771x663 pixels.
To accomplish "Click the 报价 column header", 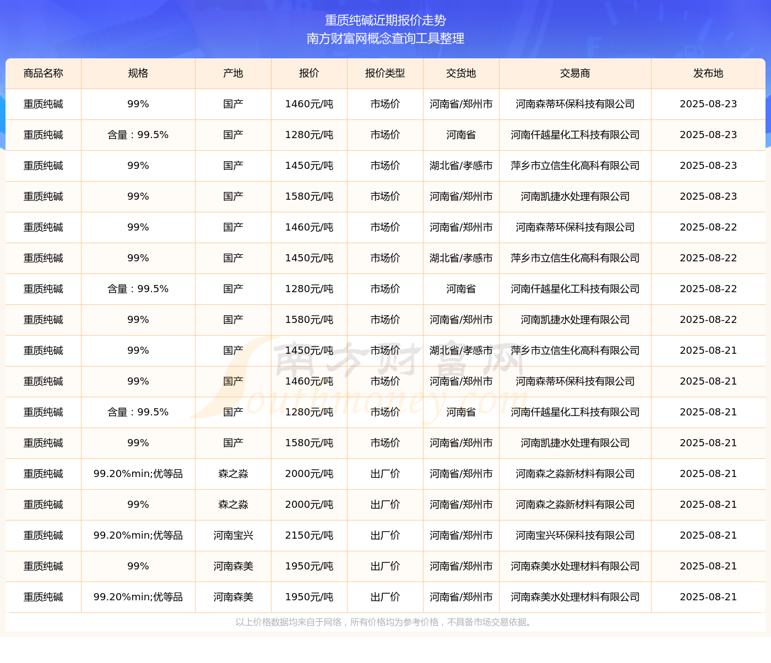I will (x=310, y=73).
